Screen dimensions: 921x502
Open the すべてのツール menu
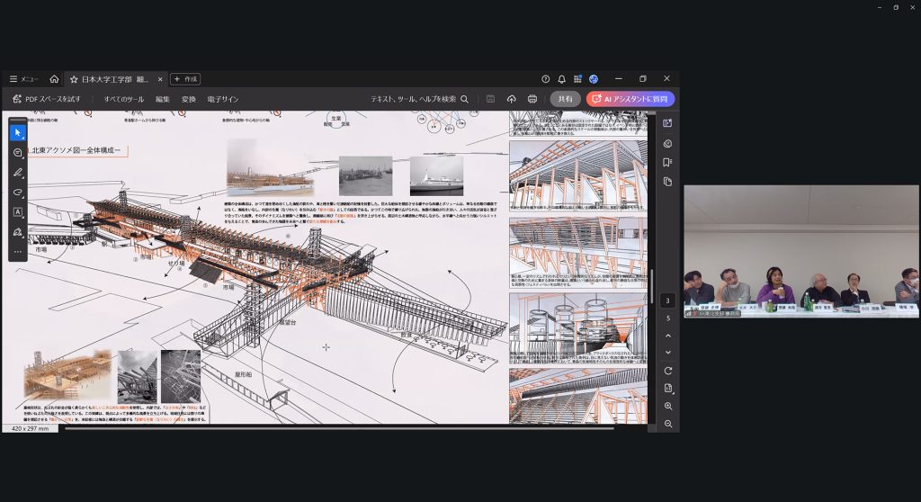point(123,99)
